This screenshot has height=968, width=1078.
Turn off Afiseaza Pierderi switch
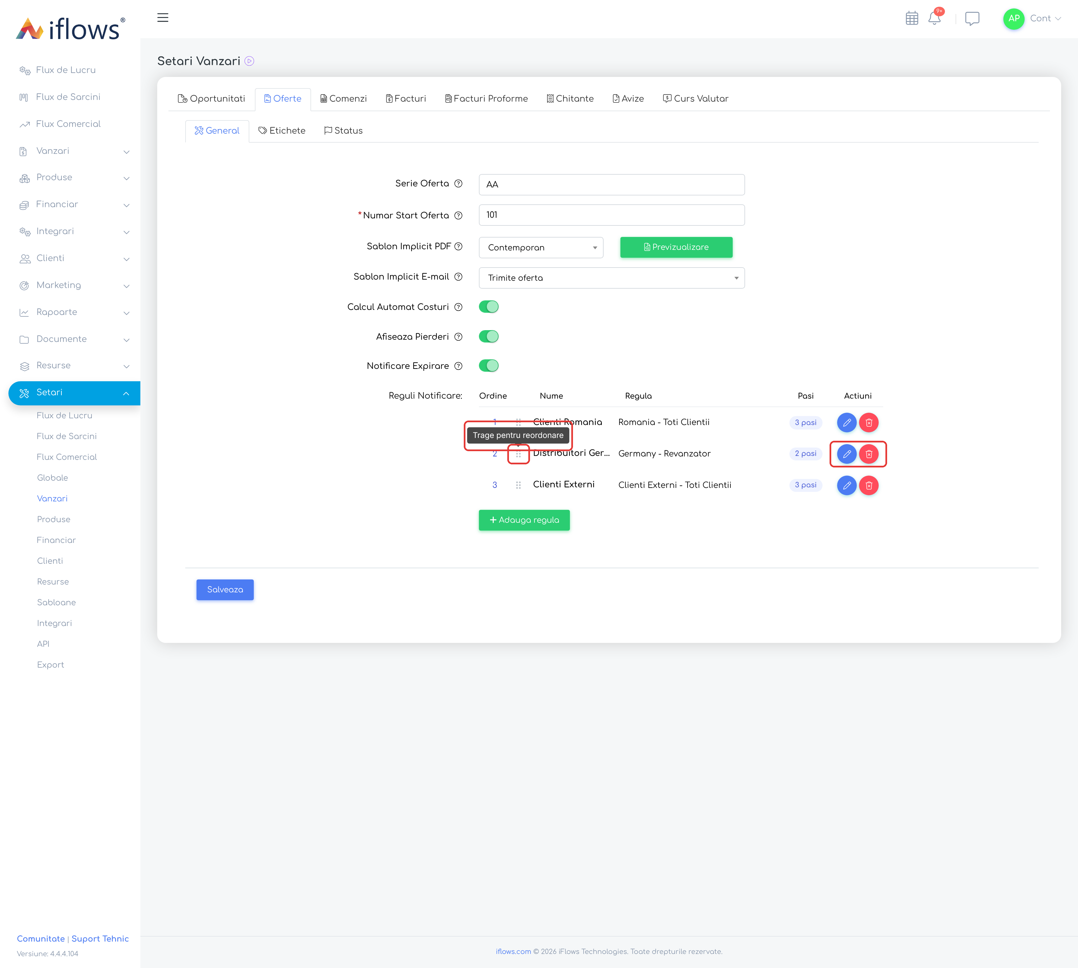click(x=489, y=337)
